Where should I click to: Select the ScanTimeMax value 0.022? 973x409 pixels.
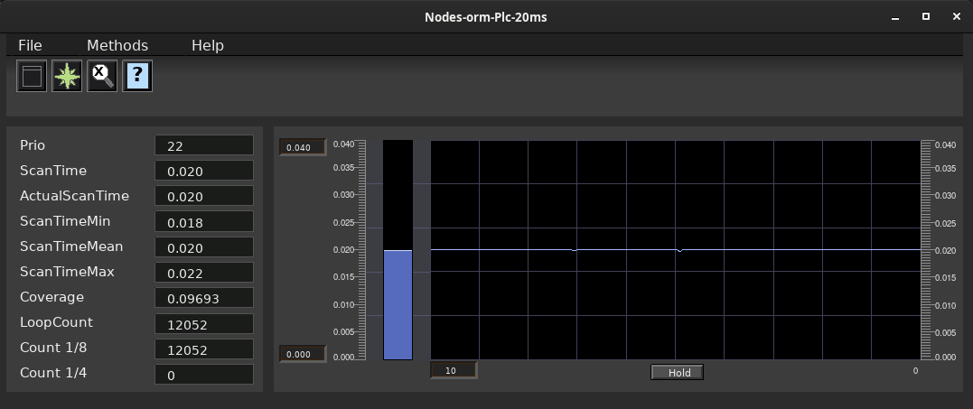(x=204, y=273)
